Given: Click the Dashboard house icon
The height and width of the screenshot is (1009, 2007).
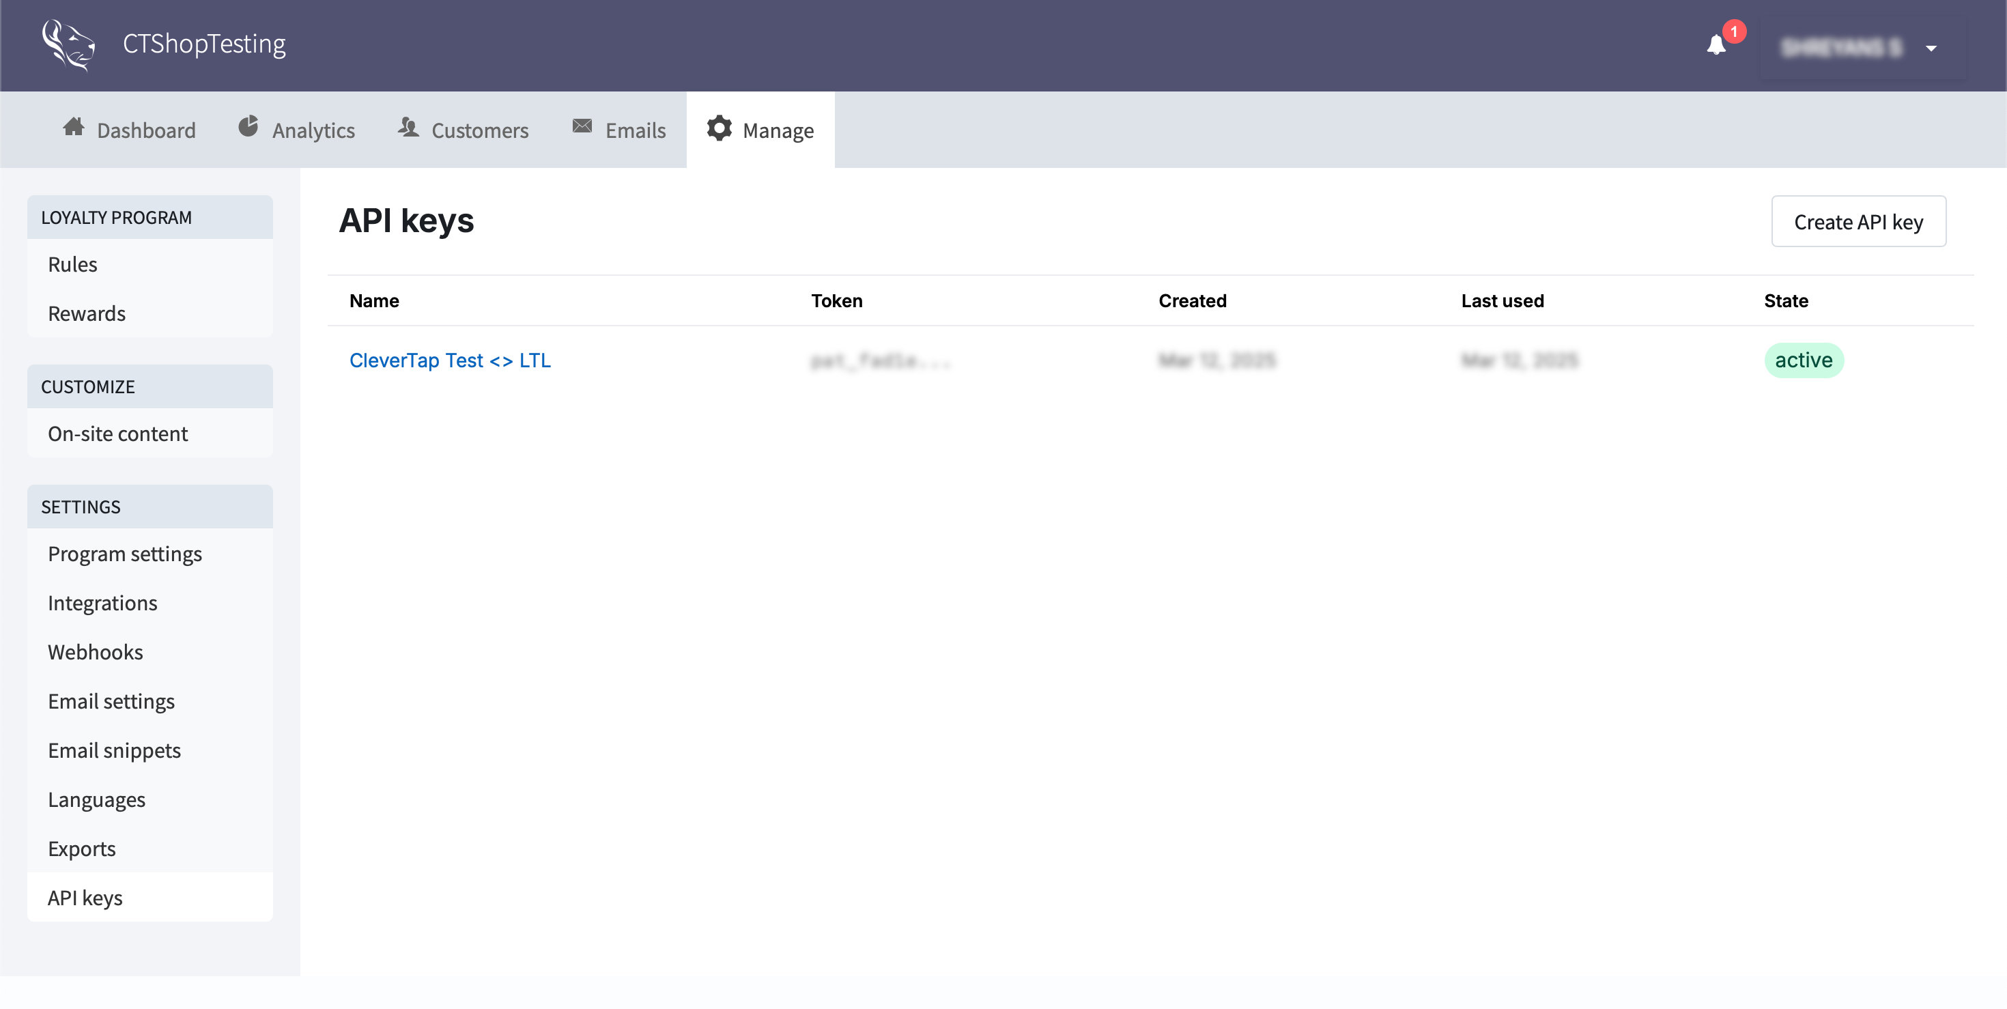Looking at the screenshot, I should click(x=74, y=127).
